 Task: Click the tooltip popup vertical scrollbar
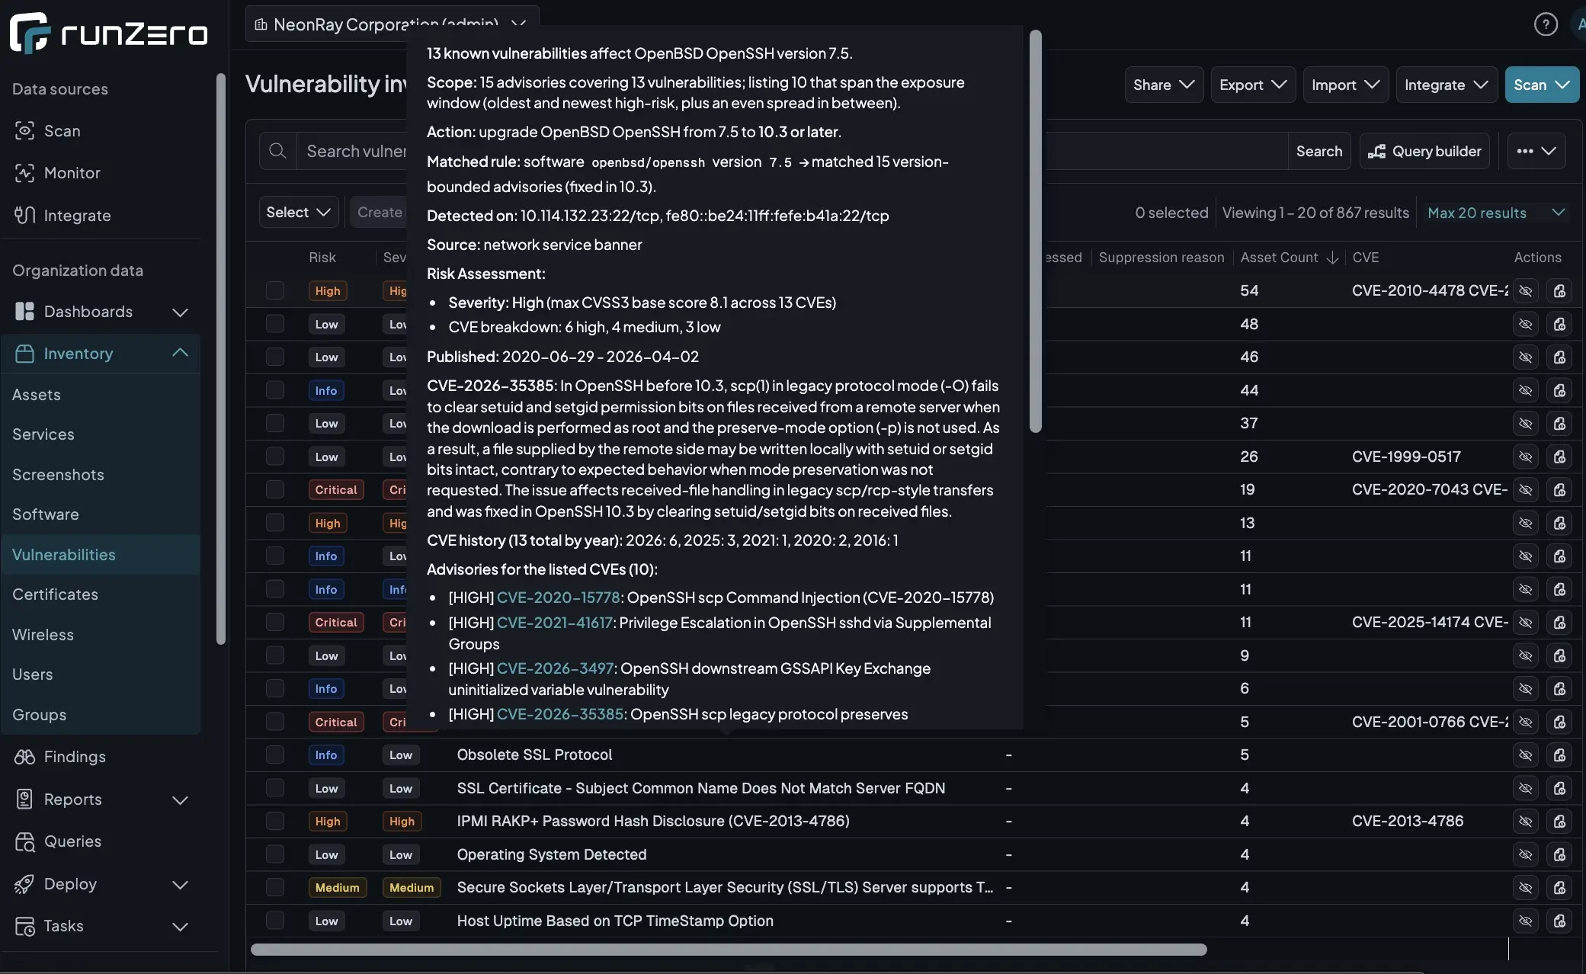click(1035, 232)
